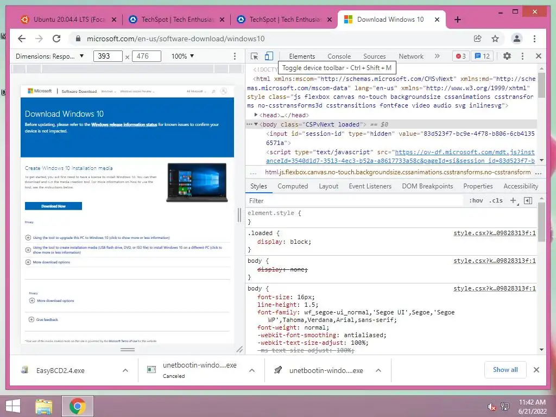The height and width of the screenshot is (417, 556).
Task: Open the Windows Start button
Action: click(x=13, y=406)
